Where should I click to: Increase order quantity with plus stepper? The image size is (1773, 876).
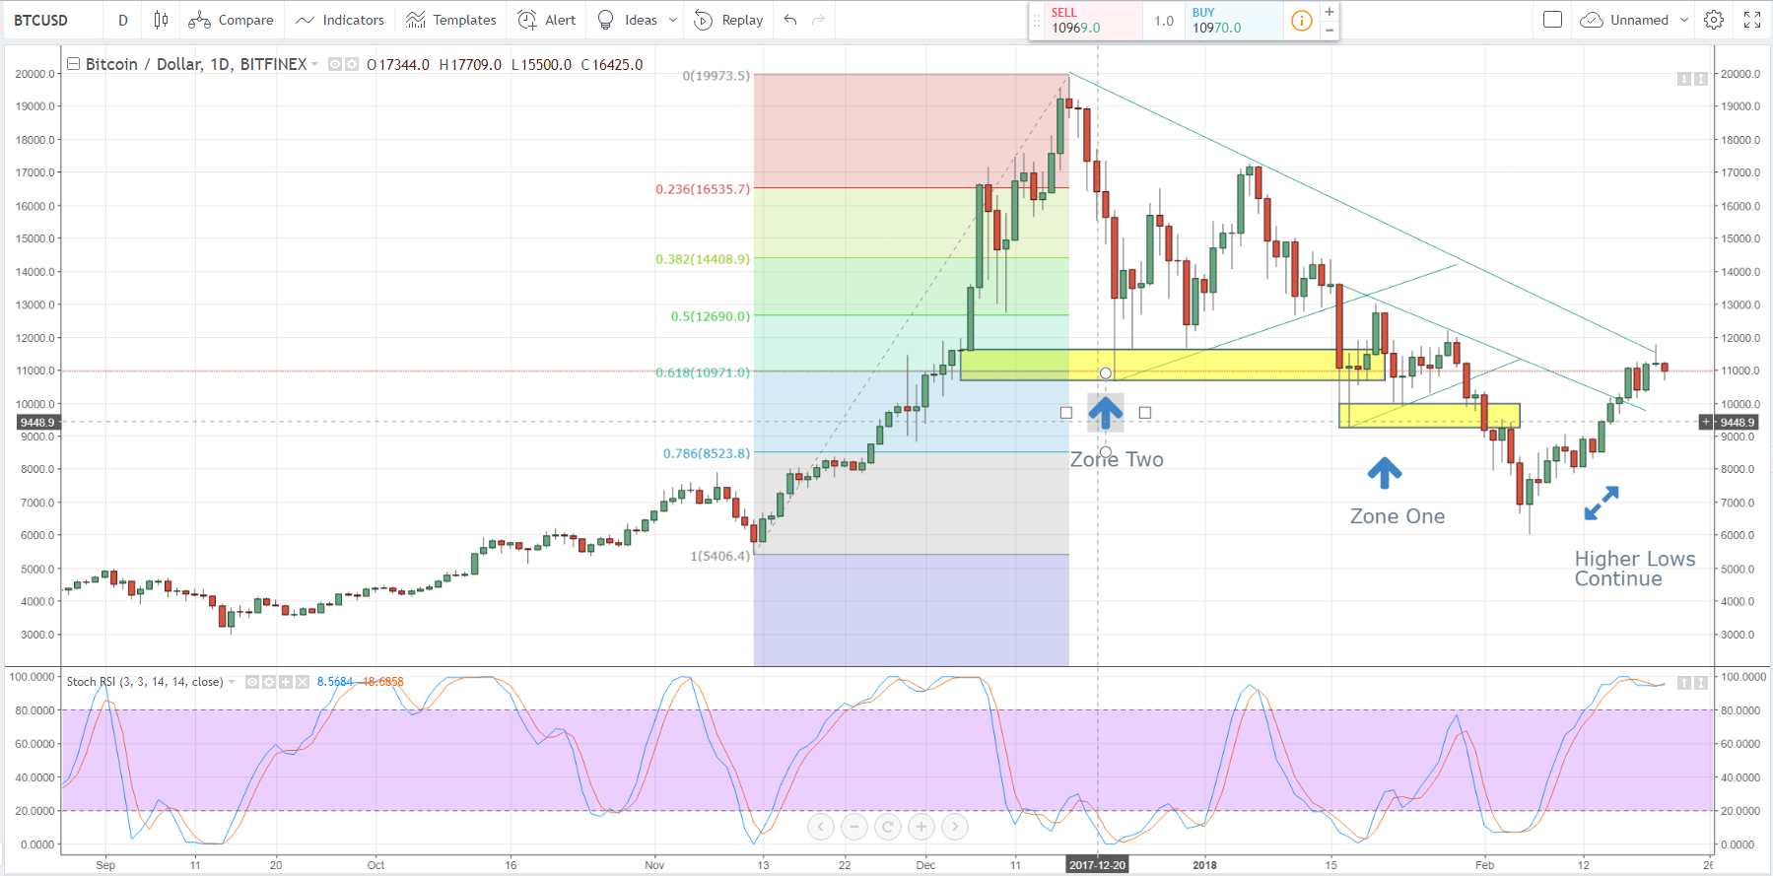point(1330,12)
